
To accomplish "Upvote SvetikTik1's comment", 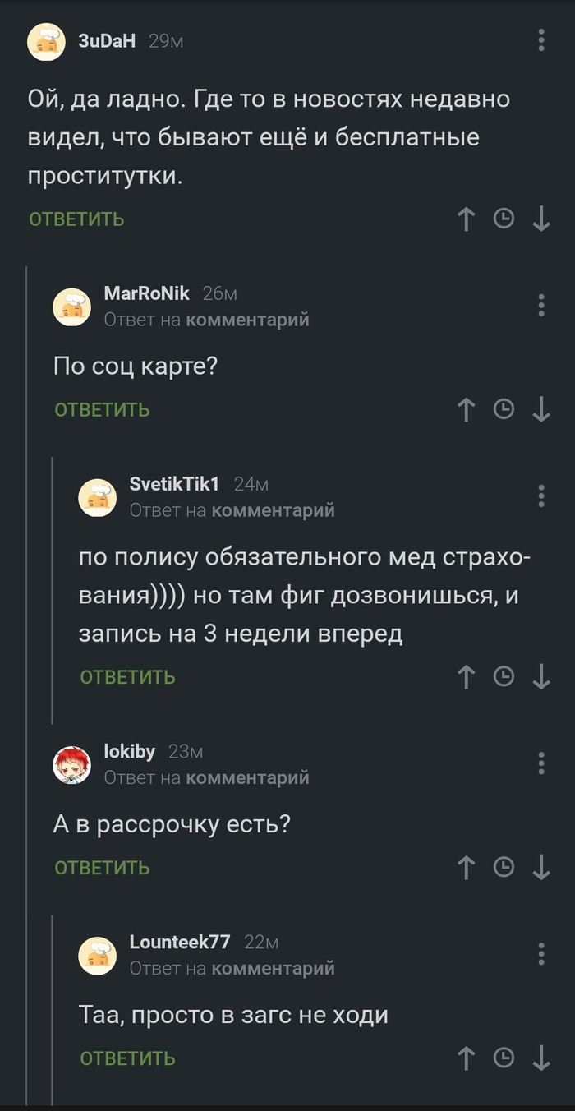I will (x=466, y=677).
